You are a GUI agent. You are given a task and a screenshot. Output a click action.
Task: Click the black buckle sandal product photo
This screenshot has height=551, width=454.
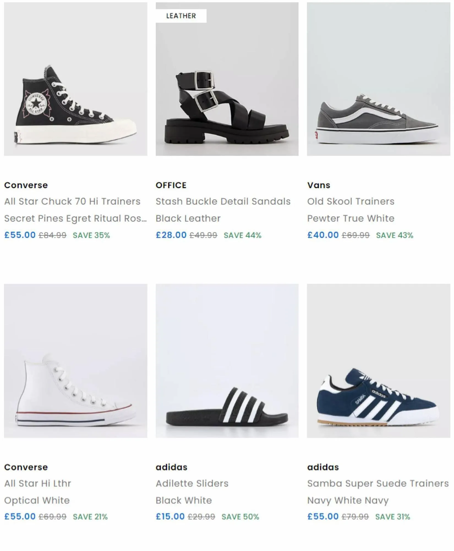(x=227, y=107)
